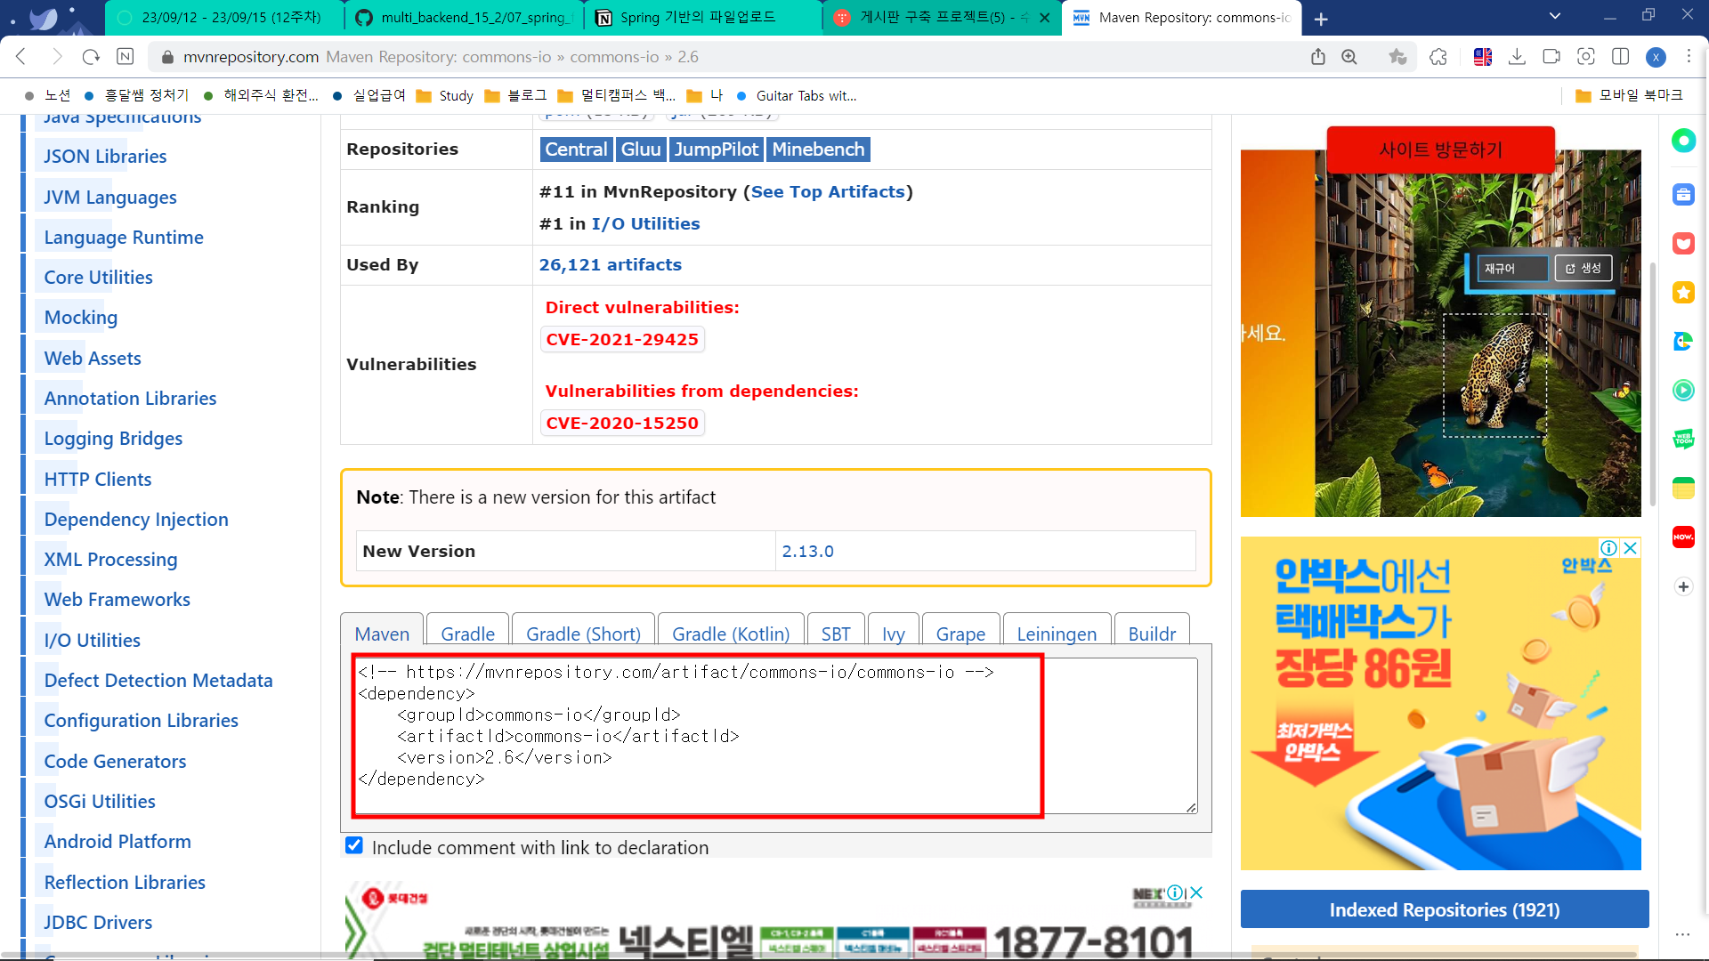Select the SBT dependency tab
The image size is (1709, 961).
pos(835,634)
